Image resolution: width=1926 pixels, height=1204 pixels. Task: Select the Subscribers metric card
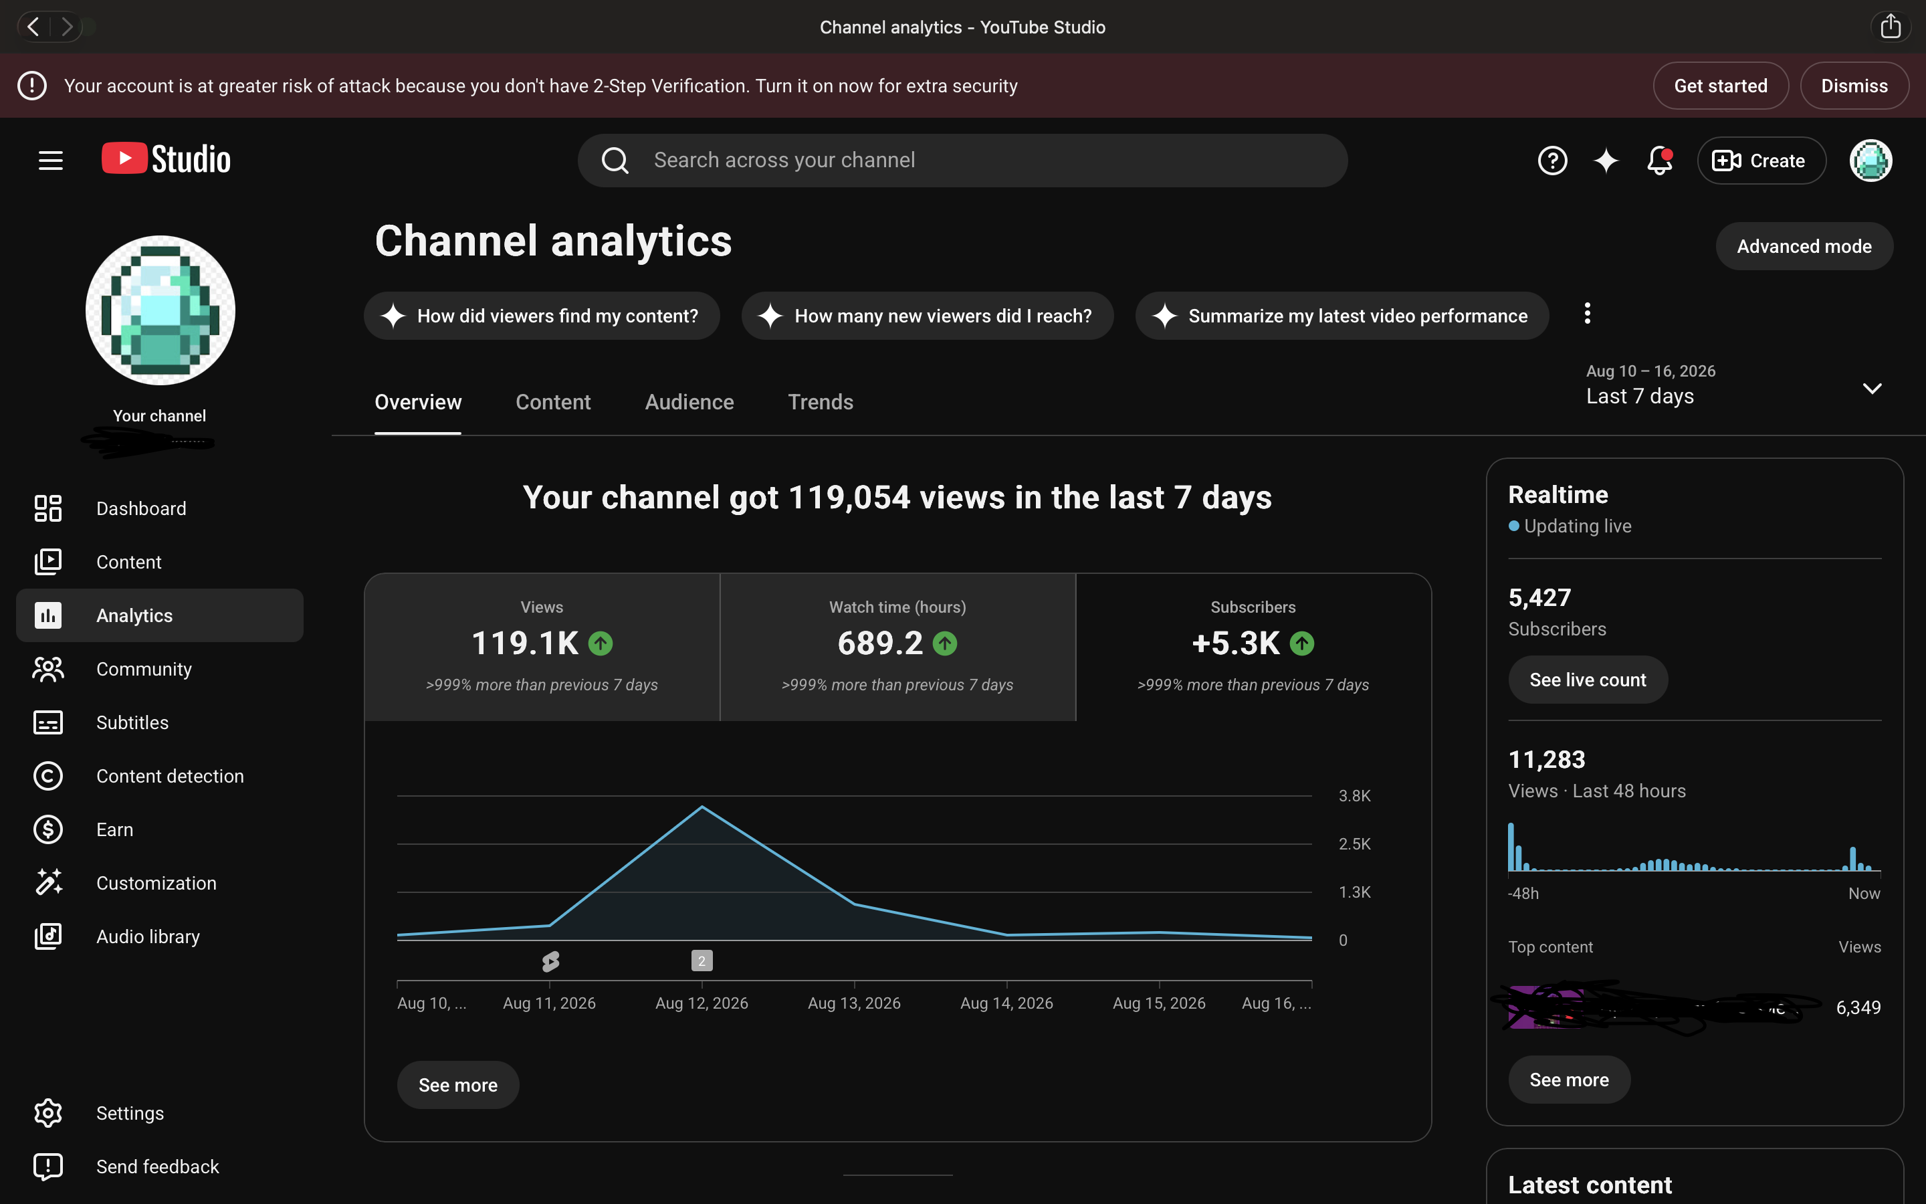point(1253,647)
